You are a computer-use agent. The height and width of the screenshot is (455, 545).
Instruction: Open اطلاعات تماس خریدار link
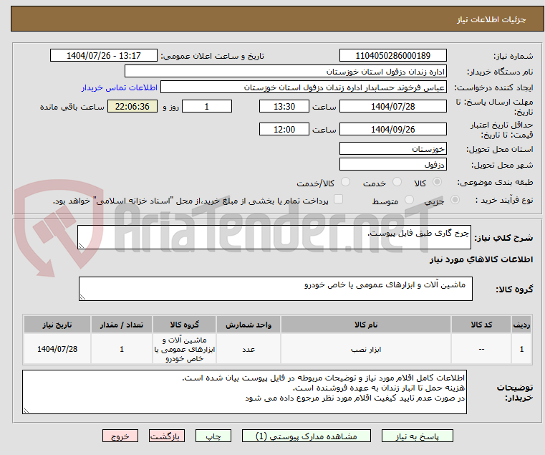(x=120, y=87)
